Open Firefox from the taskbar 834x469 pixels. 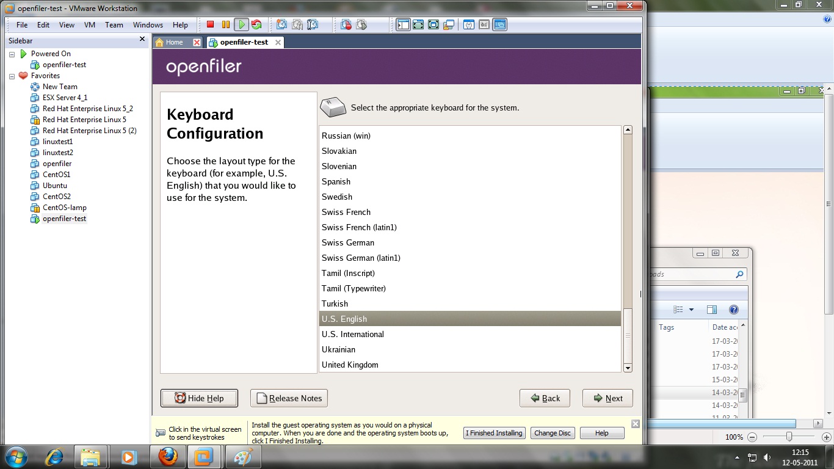167,456
